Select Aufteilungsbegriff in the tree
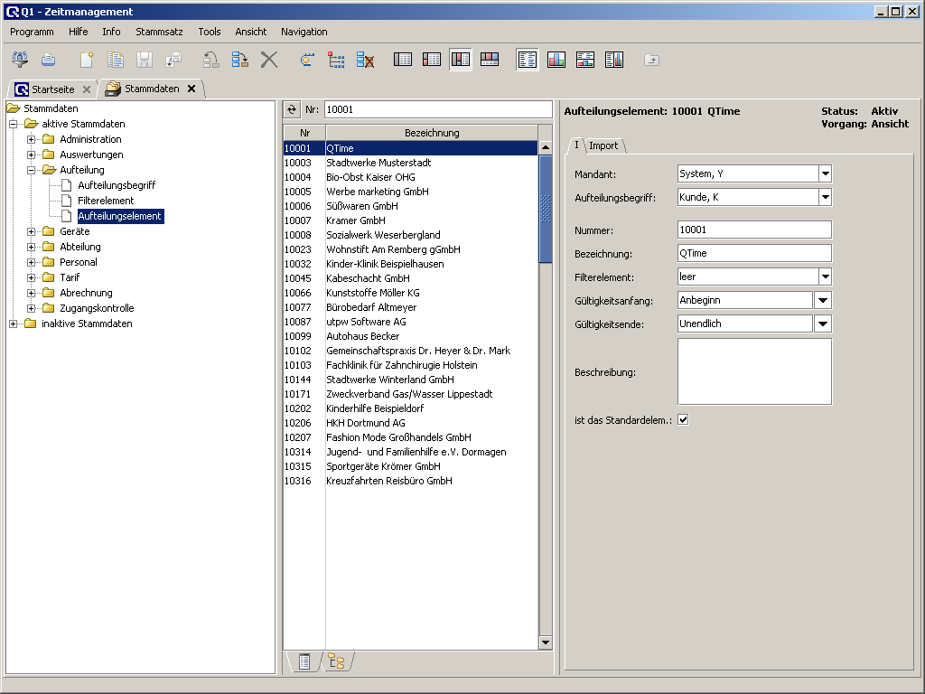This screenshot has width=925, height=694. [x=116, y=185]
